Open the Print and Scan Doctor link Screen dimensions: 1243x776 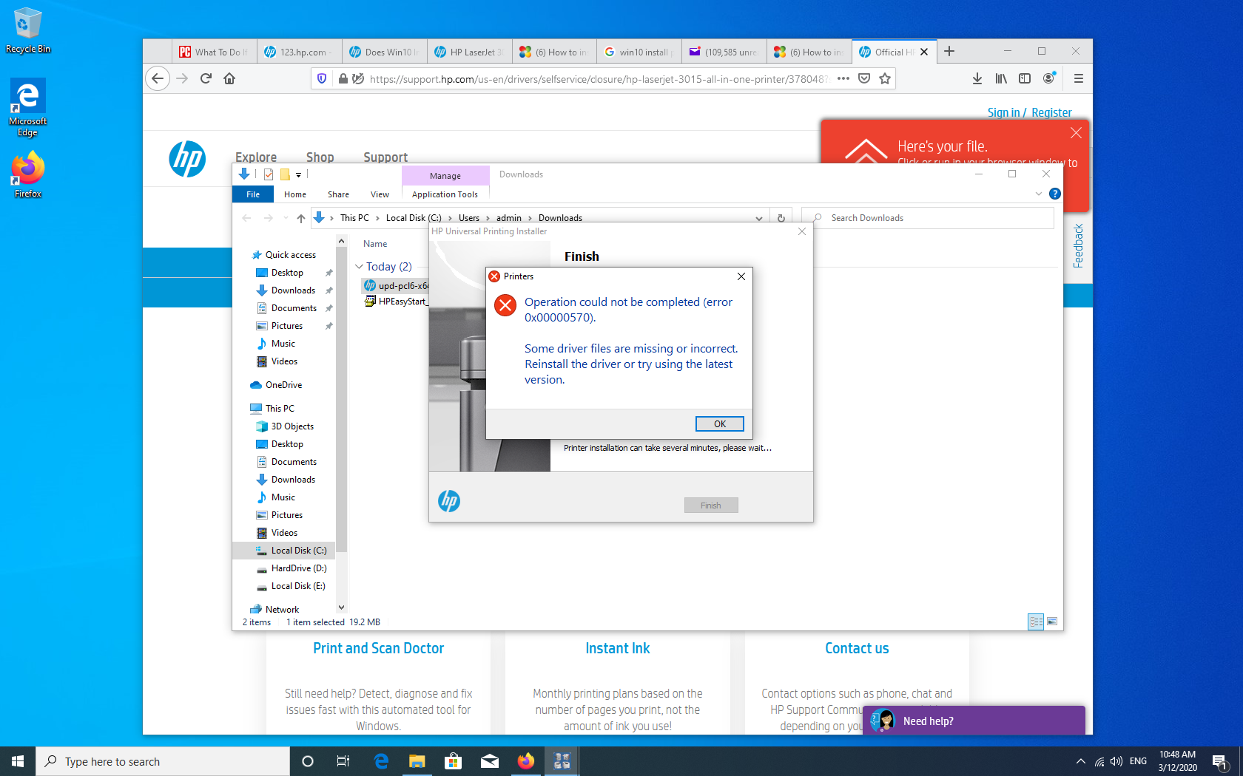tap(378, 648)
